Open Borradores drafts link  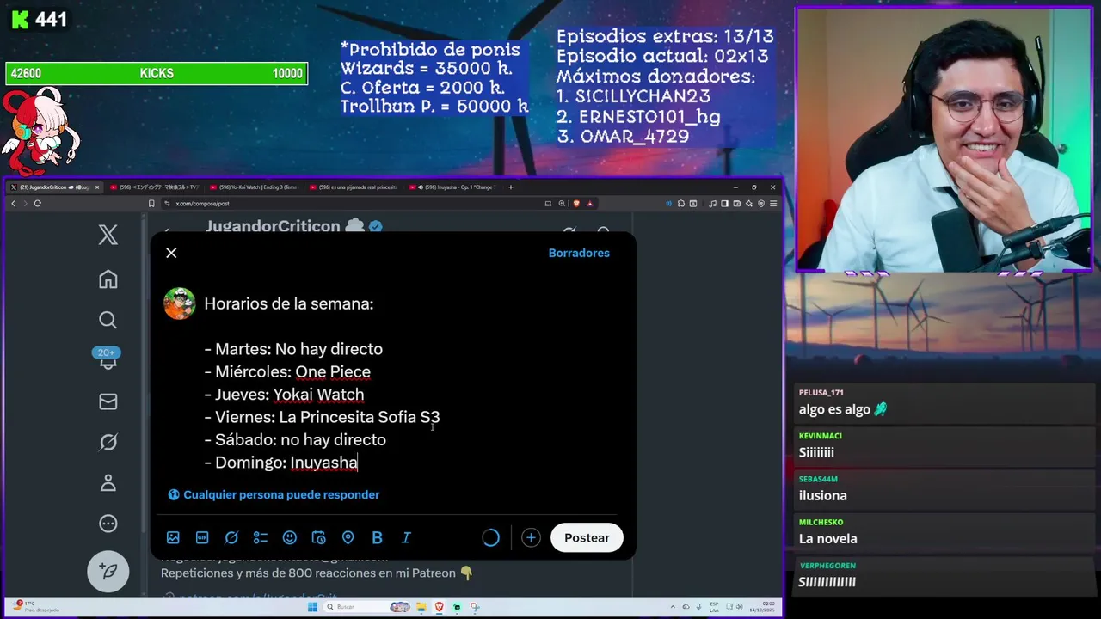pyautogui.click(x=579, y=253)
